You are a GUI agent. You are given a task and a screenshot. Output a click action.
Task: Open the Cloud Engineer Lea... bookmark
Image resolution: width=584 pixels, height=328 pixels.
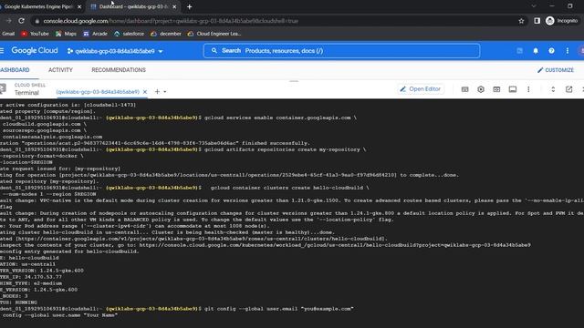pos(214,34)
